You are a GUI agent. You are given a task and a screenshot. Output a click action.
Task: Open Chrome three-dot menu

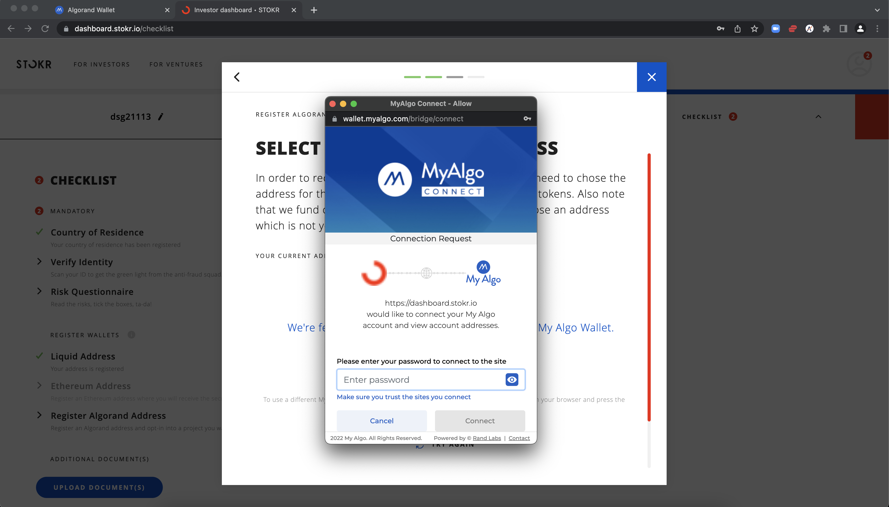point(877,29)
